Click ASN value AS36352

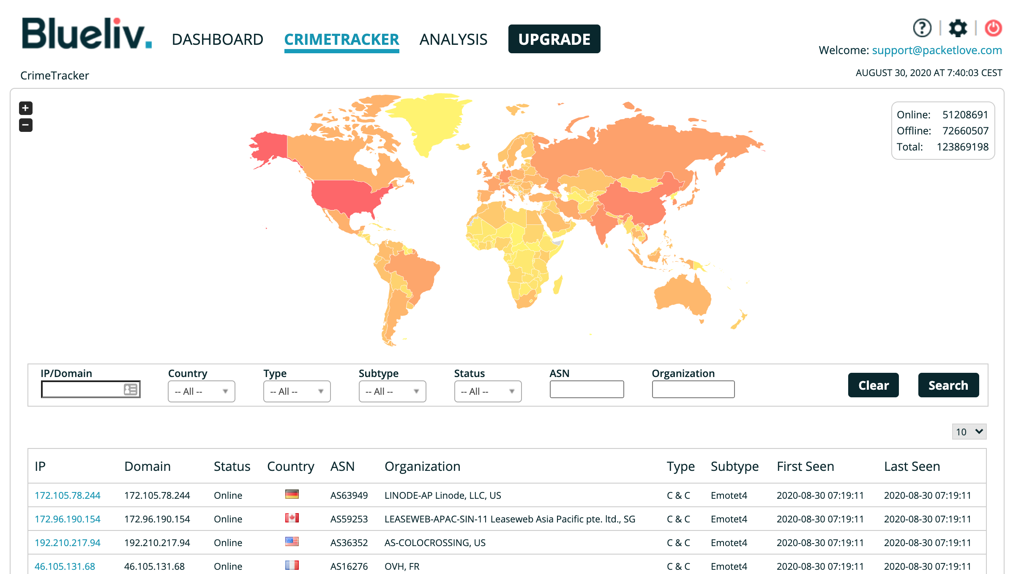(349, 543)
